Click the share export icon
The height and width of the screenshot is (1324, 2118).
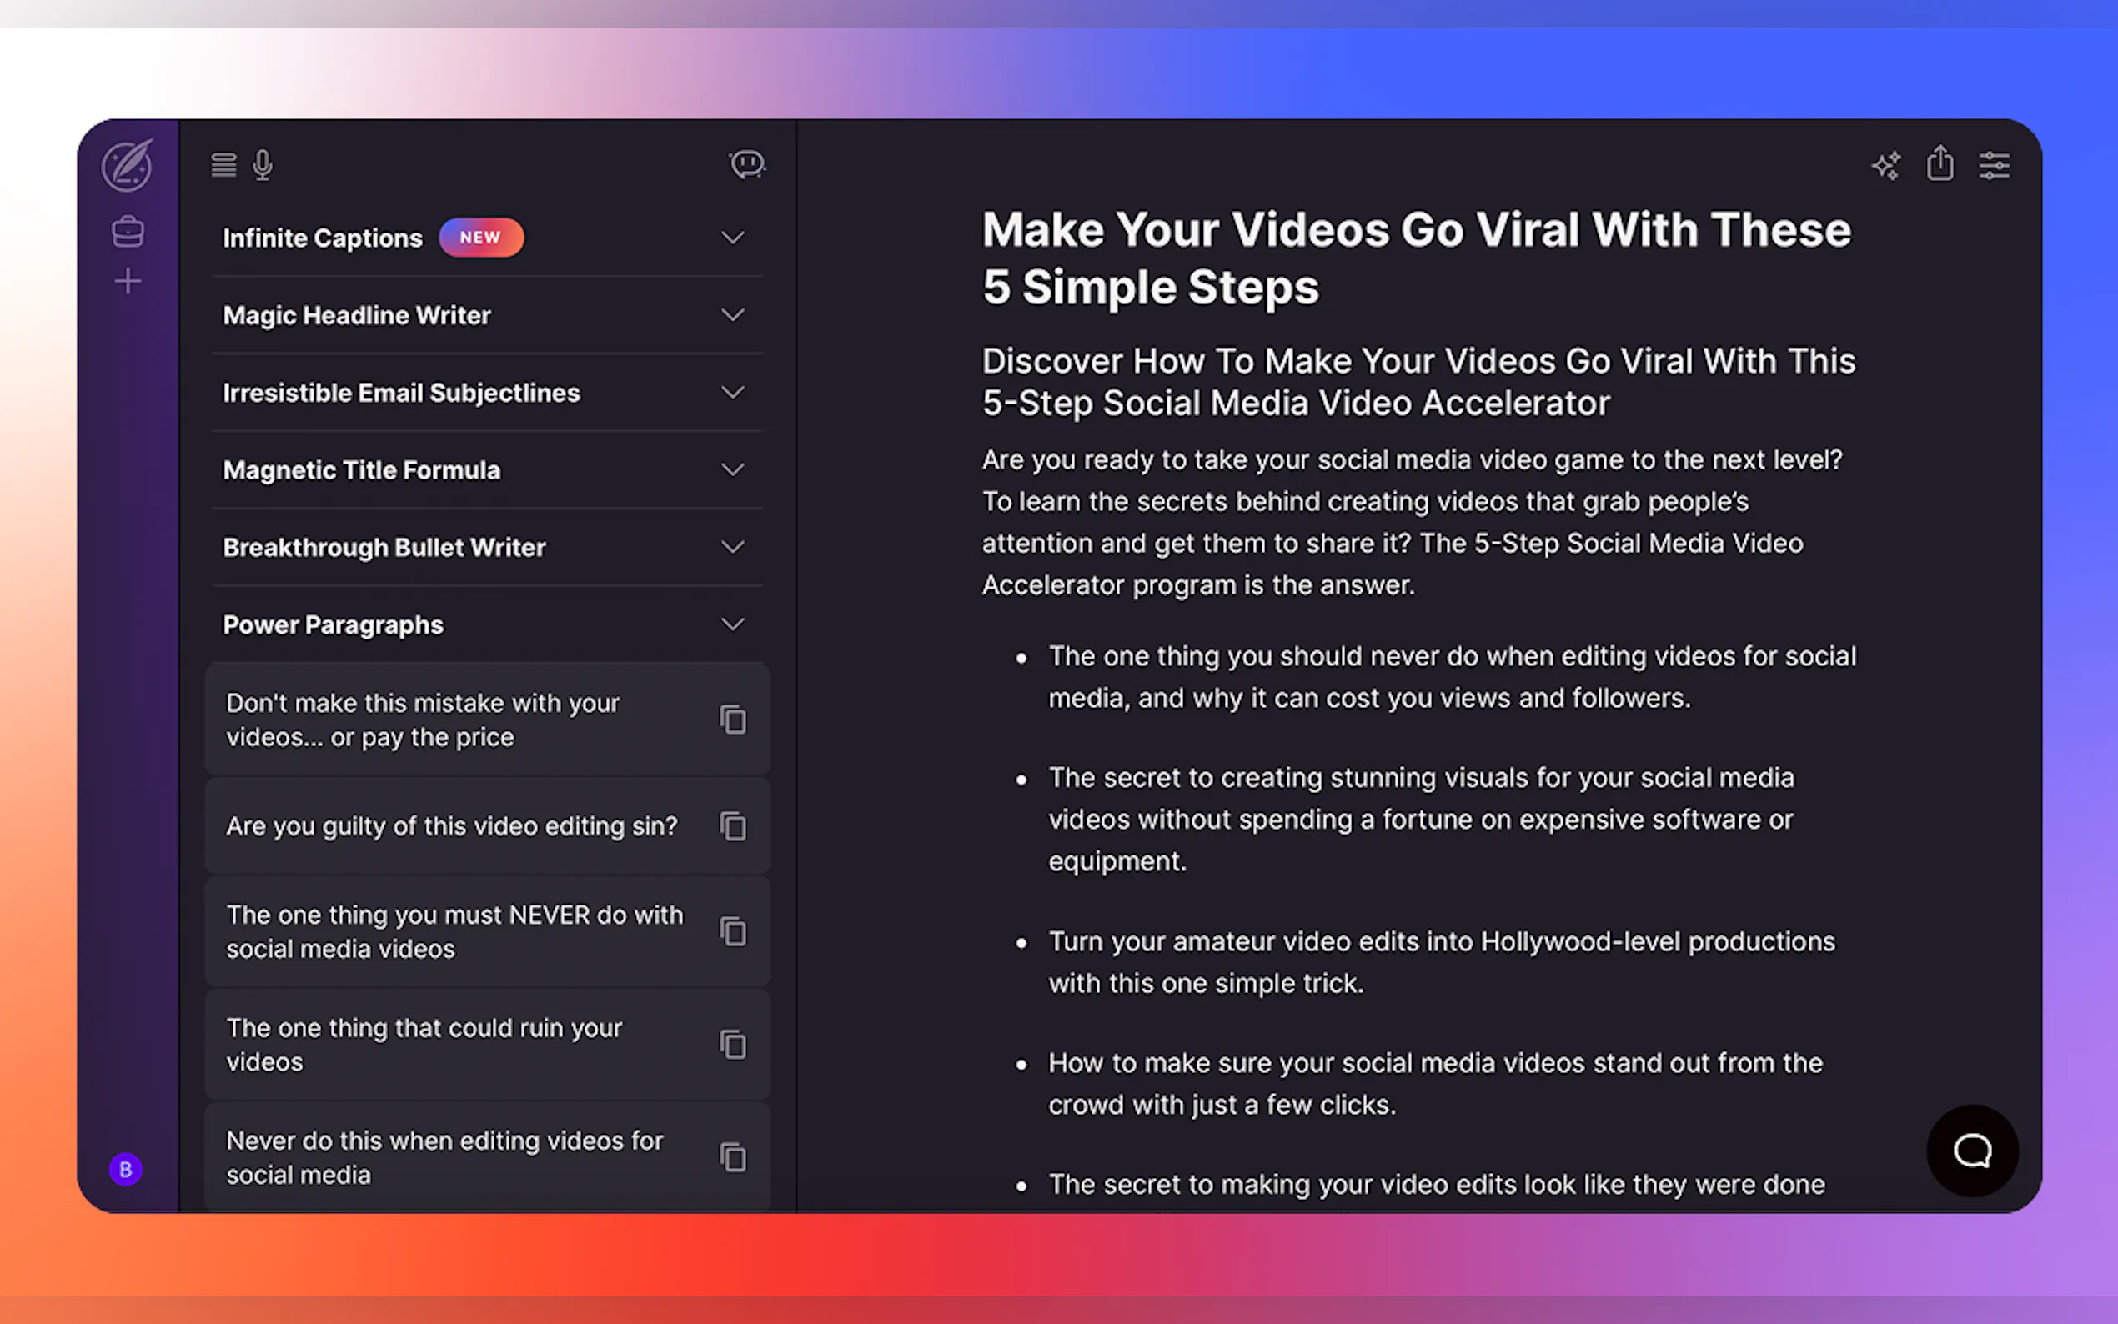coord(1940,163)
